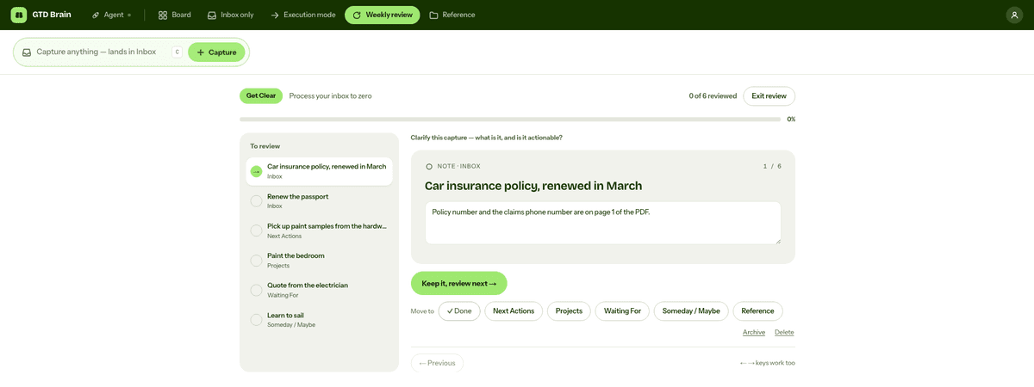Click the Delete link
Image resolution: width=1034 pixels, height=387 pixels.
pyautogui.click(x=784, y=332)
